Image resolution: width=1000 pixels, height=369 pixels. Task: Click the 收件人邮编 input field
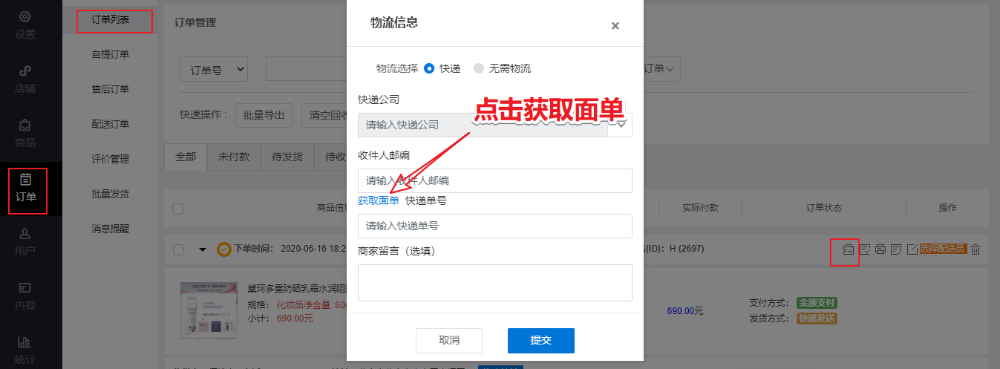(494, 180)
